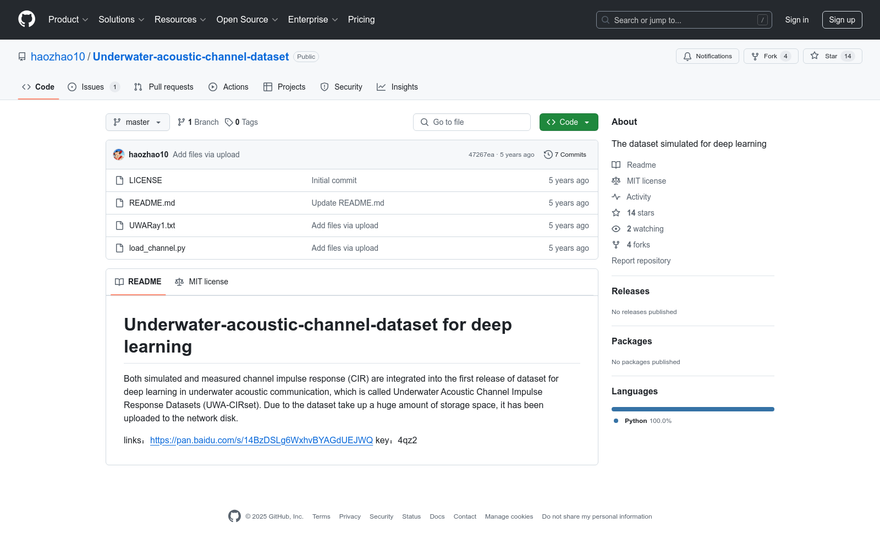Open the Pricing page
This screenshot has height=550, width=880.
361,19
